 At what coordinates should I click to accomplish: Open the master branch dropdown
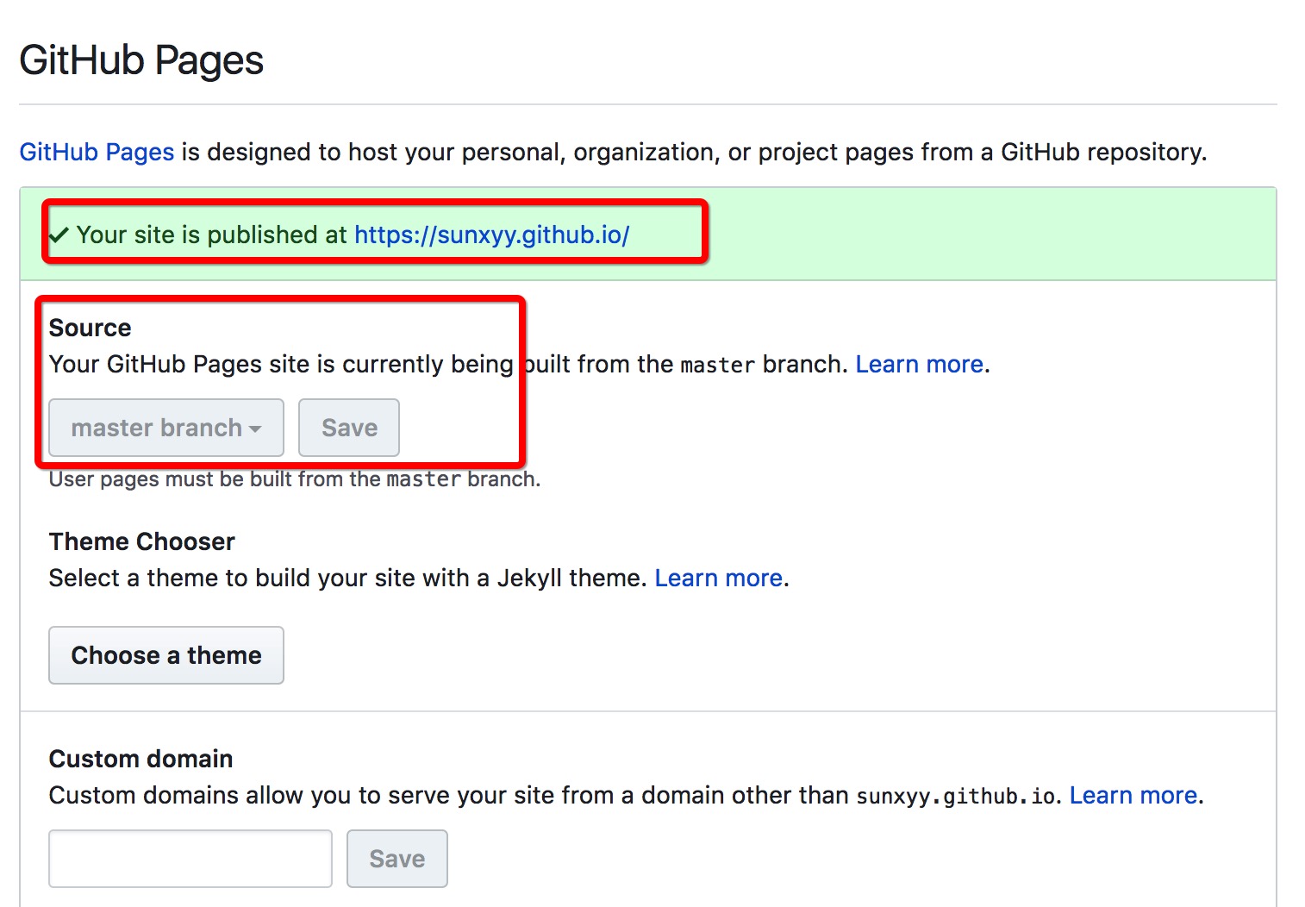(x=165, y=428)
